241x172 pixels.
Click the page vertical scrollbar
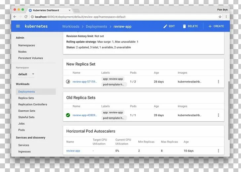coord(229,110)
